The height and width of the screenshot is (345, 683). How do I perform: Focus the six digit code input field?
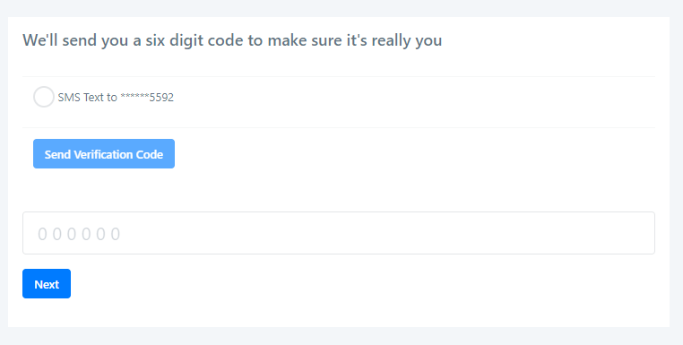click(339, 233)
